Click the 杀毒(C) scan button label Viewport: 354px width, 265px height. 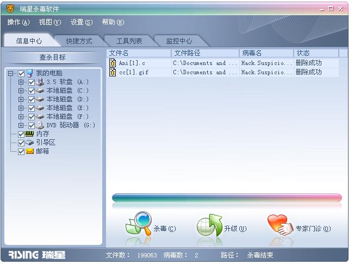[165, 229]
